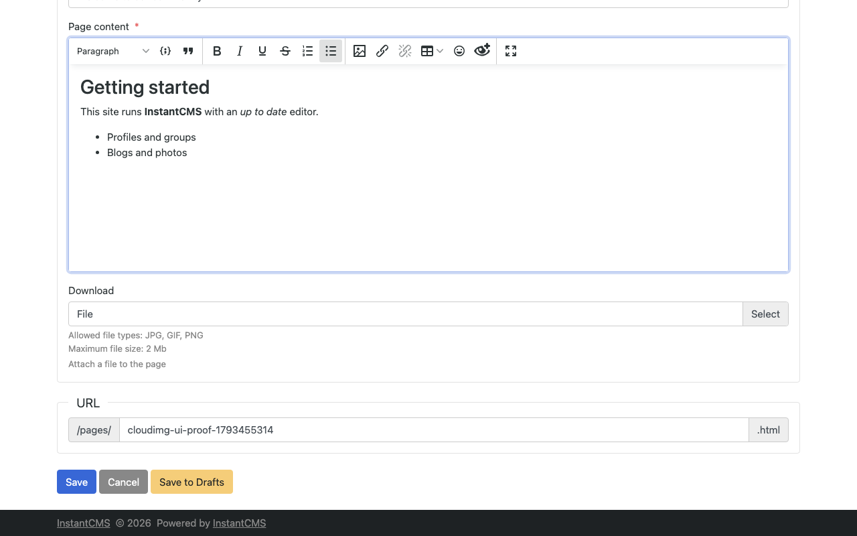
Task: Click the 'Maximum file size: 2 Mb' hint
Action: [x=117, y=348]
